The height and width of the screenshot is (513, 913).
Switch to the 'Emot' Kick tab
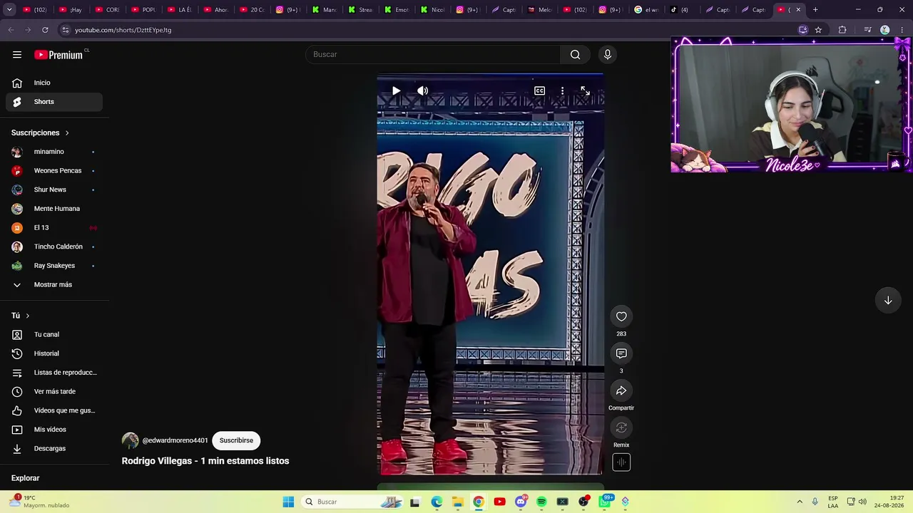coord(397,10)
